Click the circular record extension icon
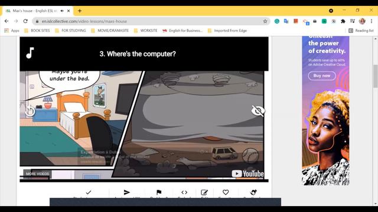Image resolution: width=378 pixels, height=212 pixels. (x=334, y=21)
